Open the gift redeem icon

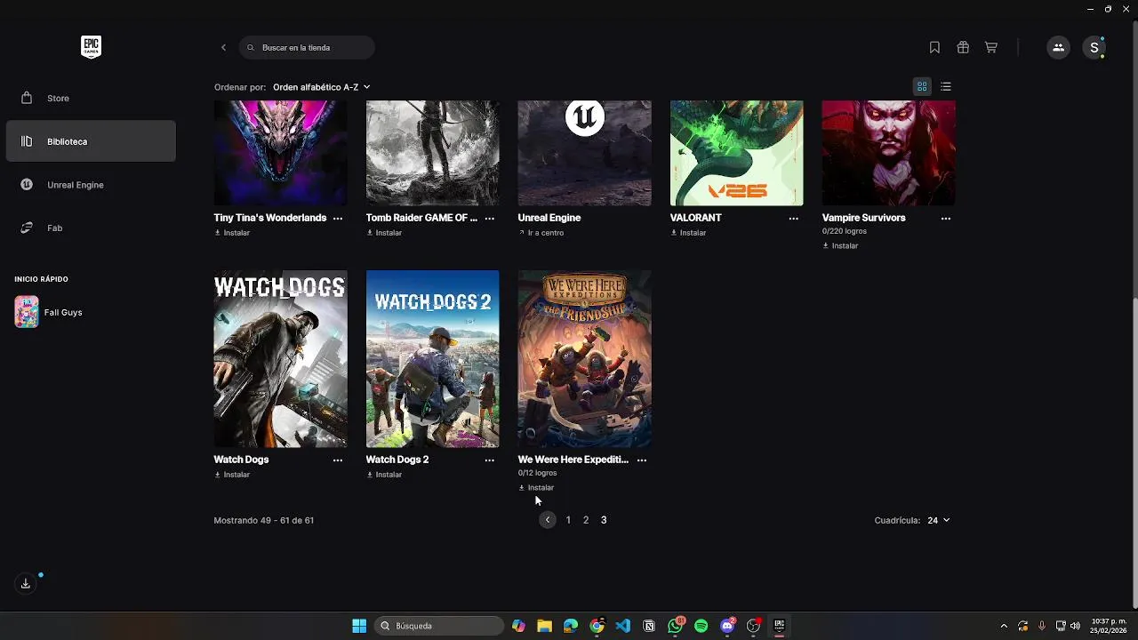pos(963,47)
